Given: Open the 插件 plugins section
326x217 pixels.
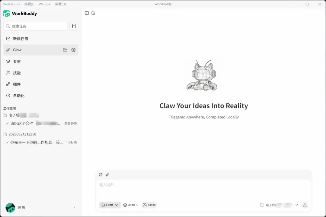Looking at the screenshot, I should click(x=41, y=84).
